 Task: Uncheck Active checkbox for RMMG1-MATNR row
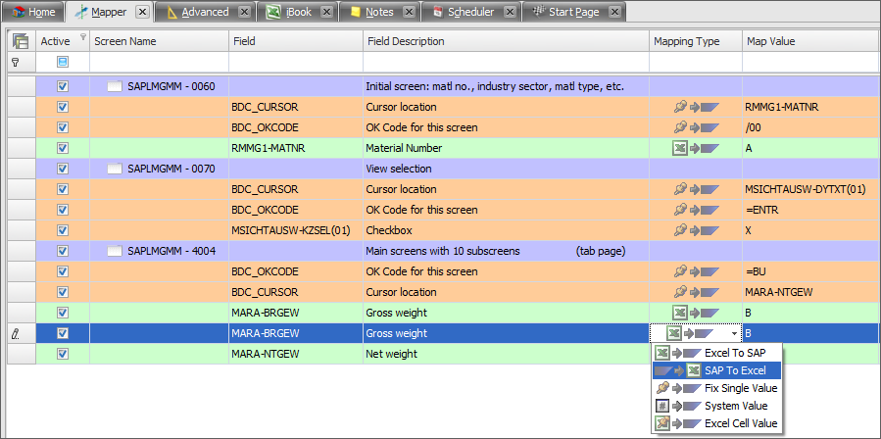(63, 148)
